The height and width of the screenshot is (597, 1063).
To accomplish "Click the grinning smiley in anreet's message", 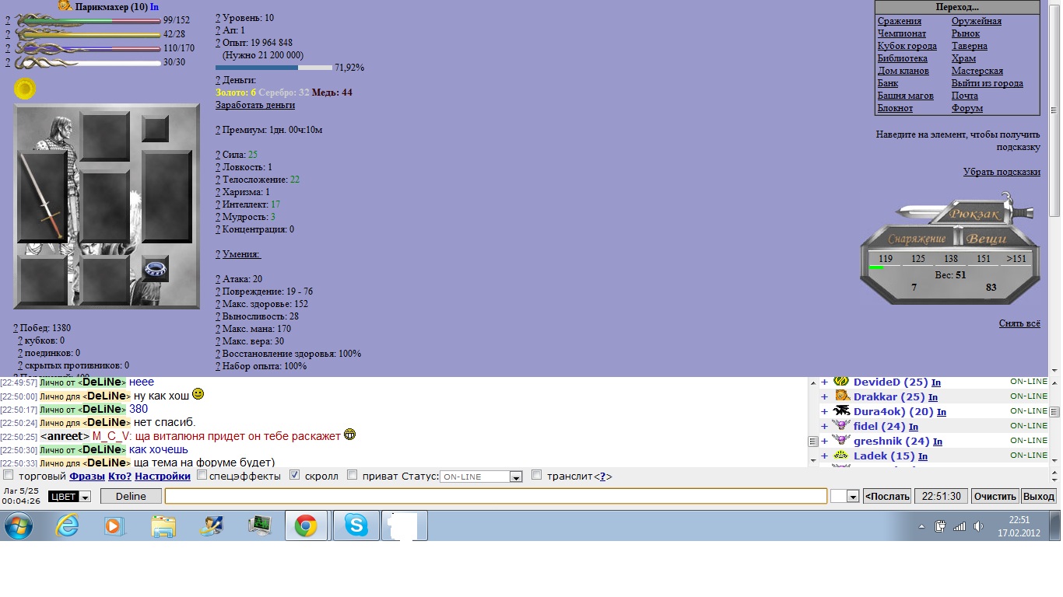I will click(350, 435).
